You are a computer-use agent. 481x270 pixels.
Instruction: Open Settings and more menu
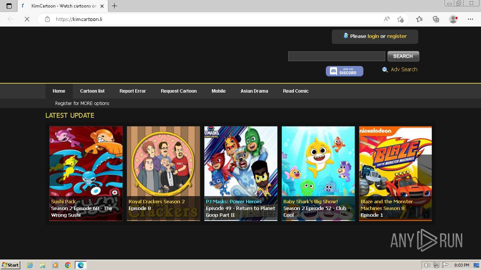(x=470, y=19)
